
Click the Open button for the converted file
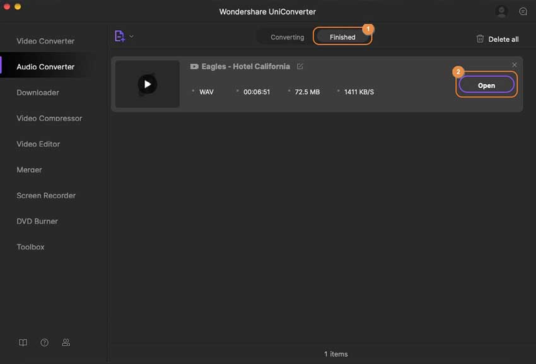(486, 86)
